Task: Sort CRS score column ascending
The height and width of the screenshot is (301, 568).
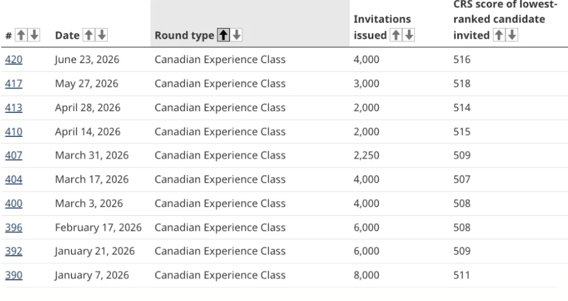Action: (x=499, y=35)
